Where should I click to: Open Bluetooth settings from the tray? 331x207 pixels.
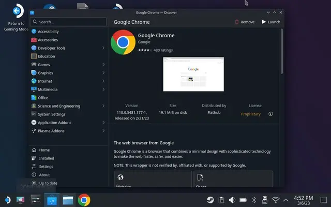click(254, 200)
